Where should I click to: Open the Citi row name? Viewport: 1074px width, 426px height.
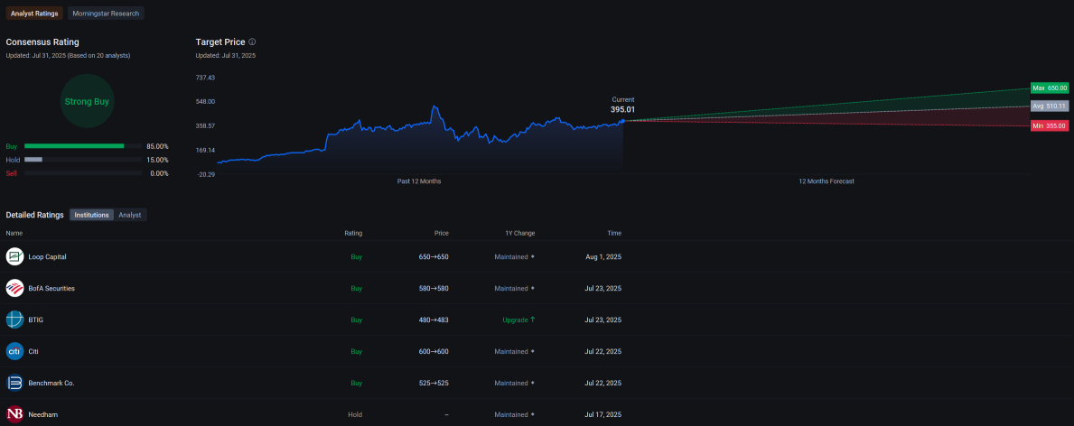pyautogui.click(x=33, y=351)
